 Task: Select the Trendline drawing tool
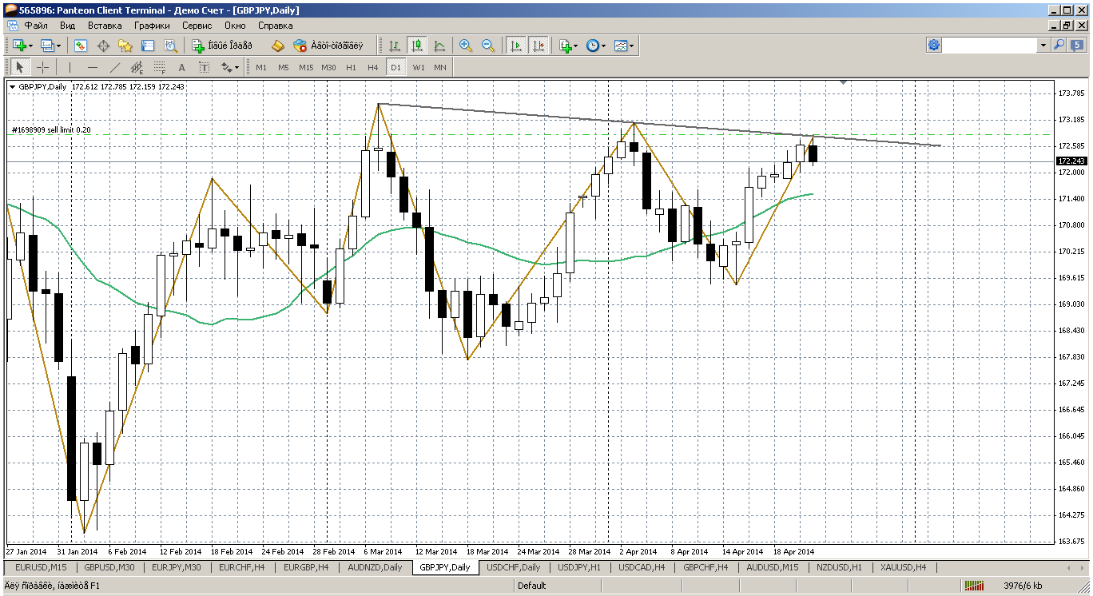click(x=114, y=67)
